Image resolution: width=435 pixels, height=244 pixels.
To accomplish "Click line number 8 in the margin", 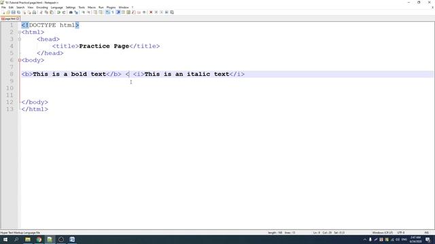I will coord(12,74).
